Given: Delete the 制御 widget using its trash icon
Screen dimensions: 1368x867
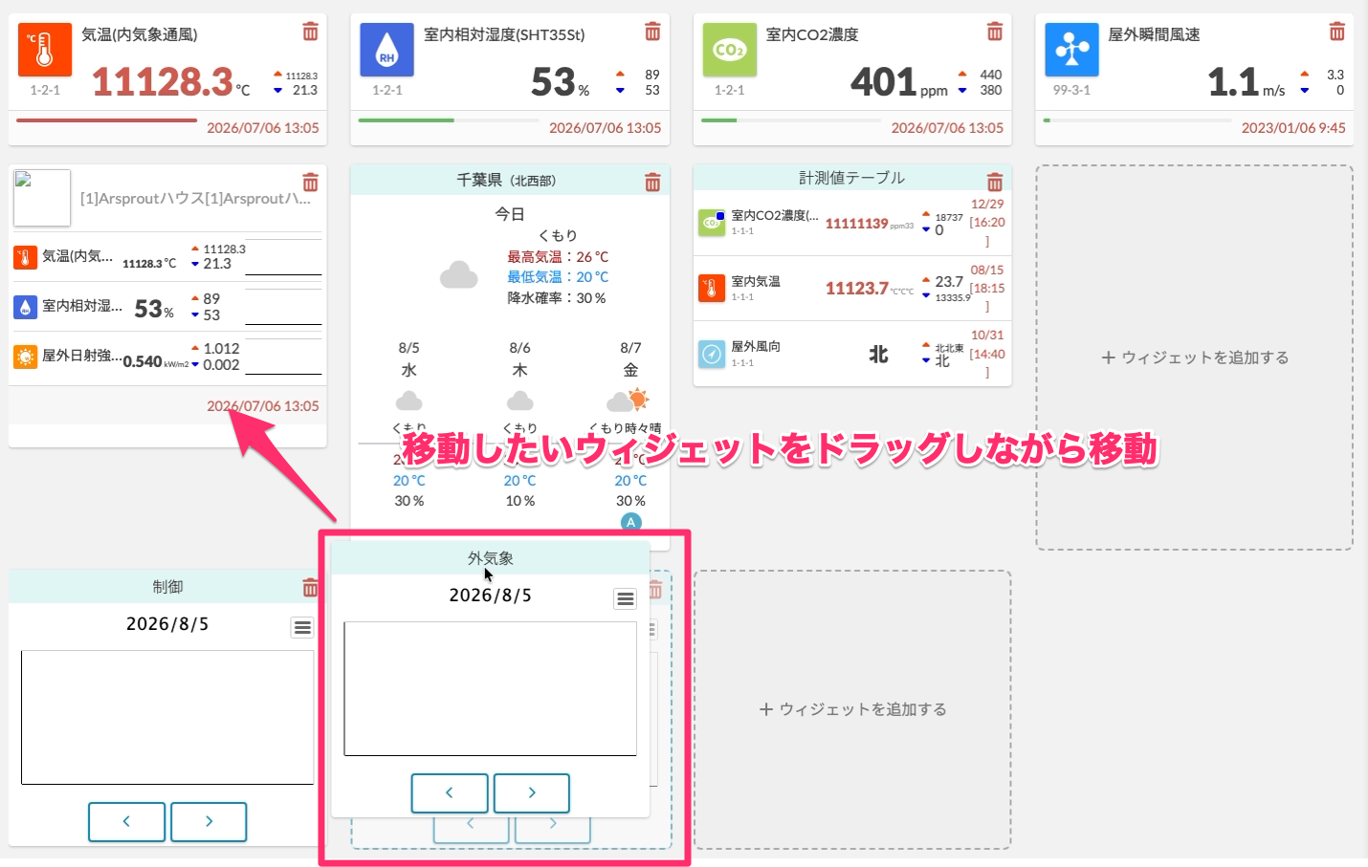Looking at the screenshot, I should [310, 588].
